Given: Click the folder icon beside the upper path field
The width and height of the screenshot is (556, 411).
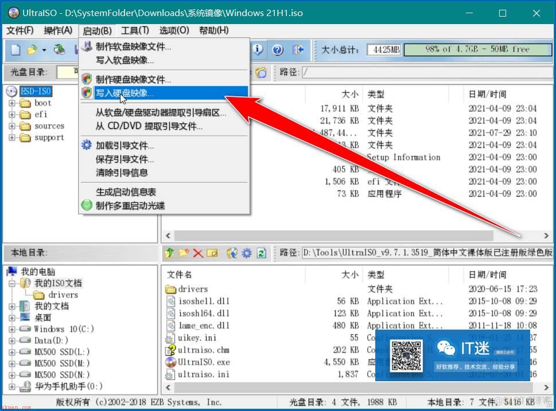Looking at the screenshot, I should pyautogui.click(x=261, y=72).
